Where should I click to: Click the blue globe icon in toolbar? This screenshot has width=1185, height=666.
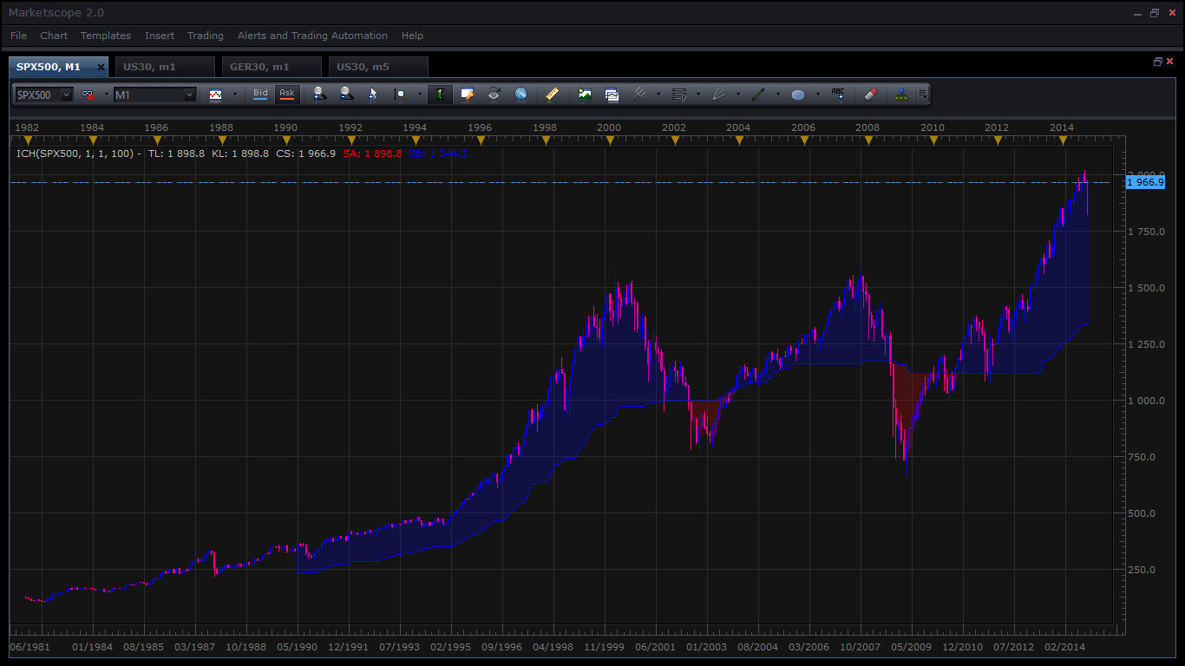pyautogui.click(x=520, y=95)
